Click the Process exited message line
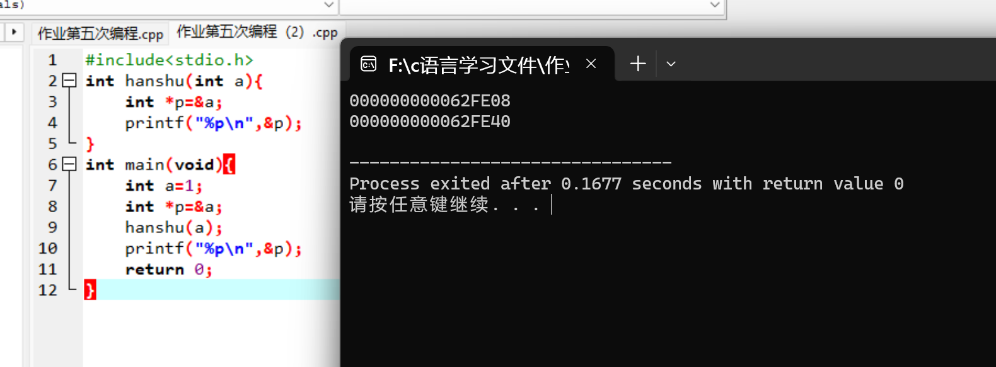Viewport: 996px width, 367px height. pos(627,184)
